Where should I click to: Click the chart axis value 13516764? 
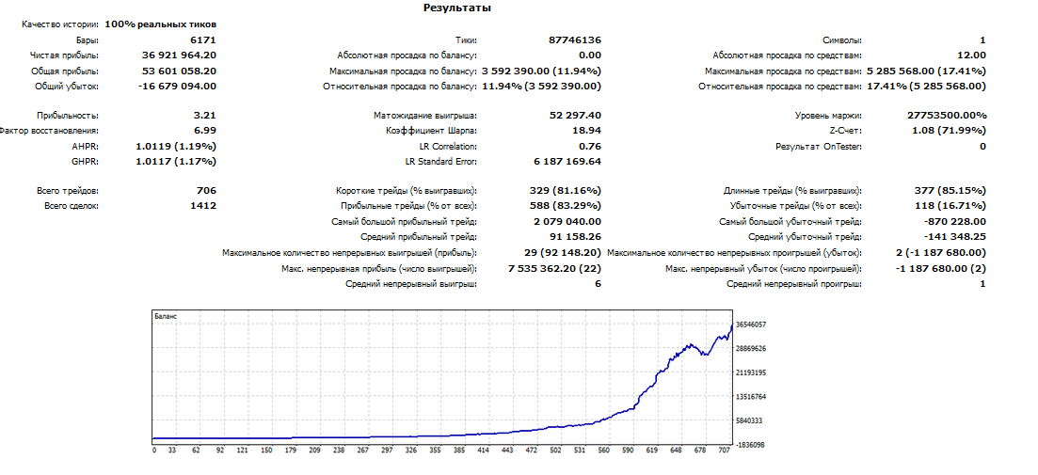tap(751, 397)
